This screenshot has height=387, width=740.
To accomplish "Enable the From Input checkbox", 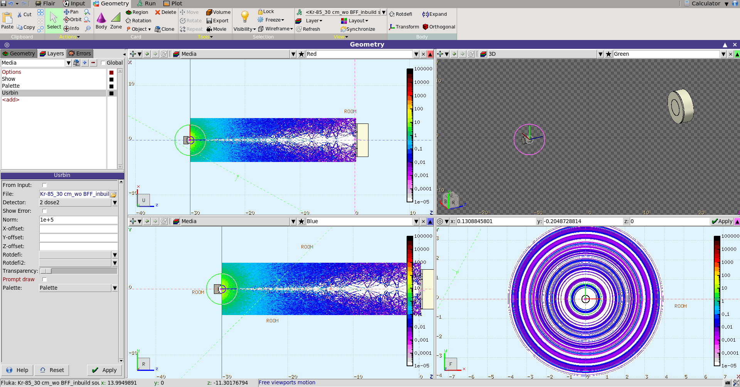I will click(x=44, y=185).
